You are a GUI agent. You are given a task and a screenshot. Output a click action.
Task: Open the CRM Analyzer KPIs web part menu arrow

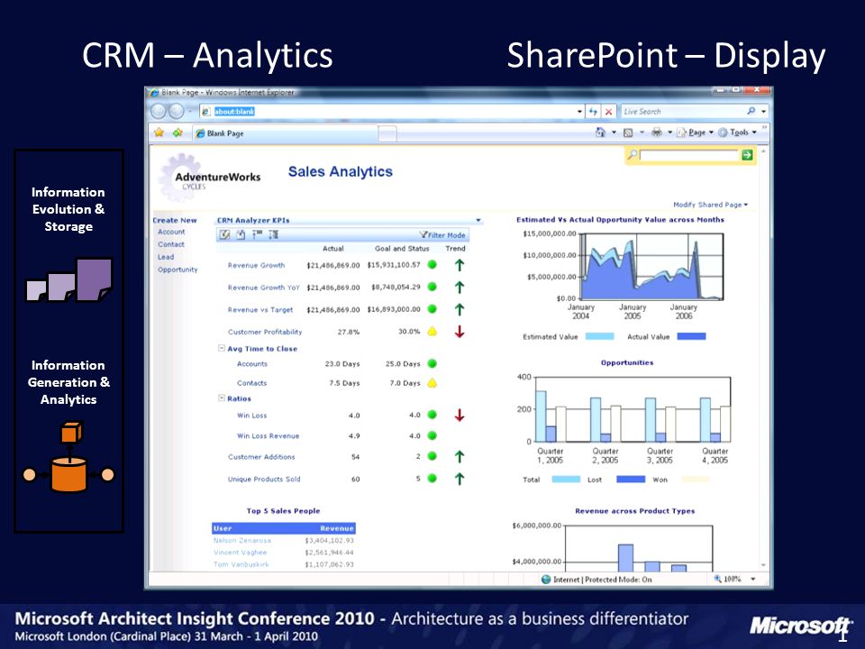(x=478, y=220)
